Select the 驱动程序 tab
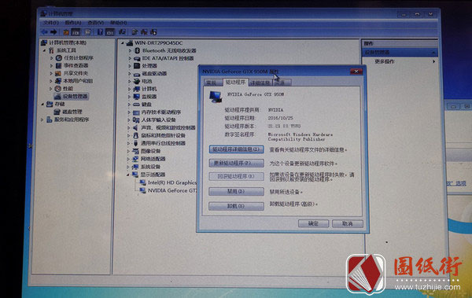The width and height of the screenshot is (472, 298). [x=235, y=82]
